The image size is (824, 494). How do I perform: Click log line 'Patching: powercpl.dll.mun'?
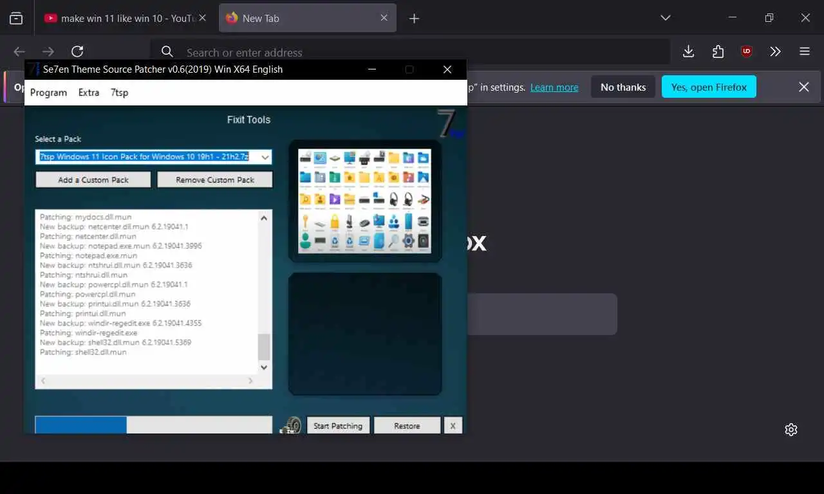pos(88,294)
